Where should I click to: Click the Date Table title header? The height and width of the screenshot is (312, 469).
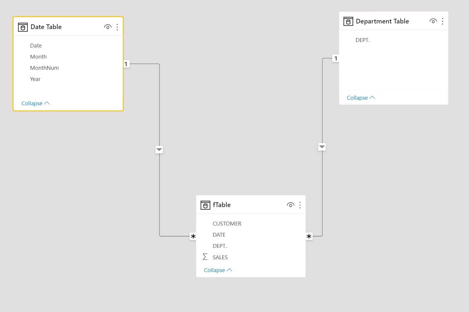(x=46, y=27)
